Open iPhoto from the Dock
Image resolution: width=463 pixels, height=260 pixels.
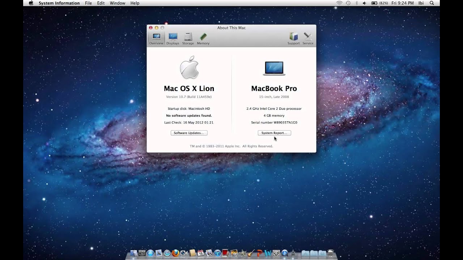(234, 253)
